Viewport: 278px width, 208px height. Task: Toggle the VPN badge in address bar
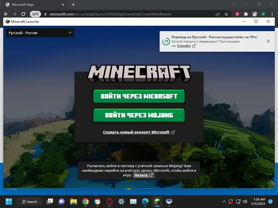tap(35, 14)
